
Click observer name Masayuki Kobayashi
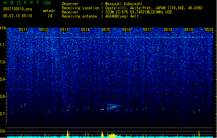[124, 4]
